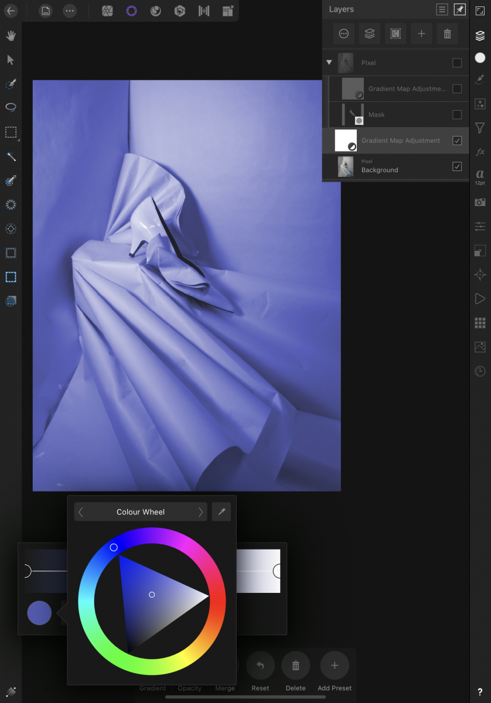Image resolution: width=491 pixels, height=703 pixels.
Task: Switch to next colour picker mode
Action: (200, 512)
